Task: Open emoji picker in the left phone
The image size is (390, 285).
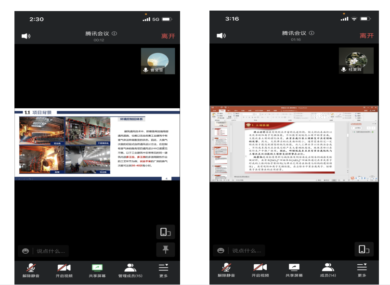Action: coord(25,251)
